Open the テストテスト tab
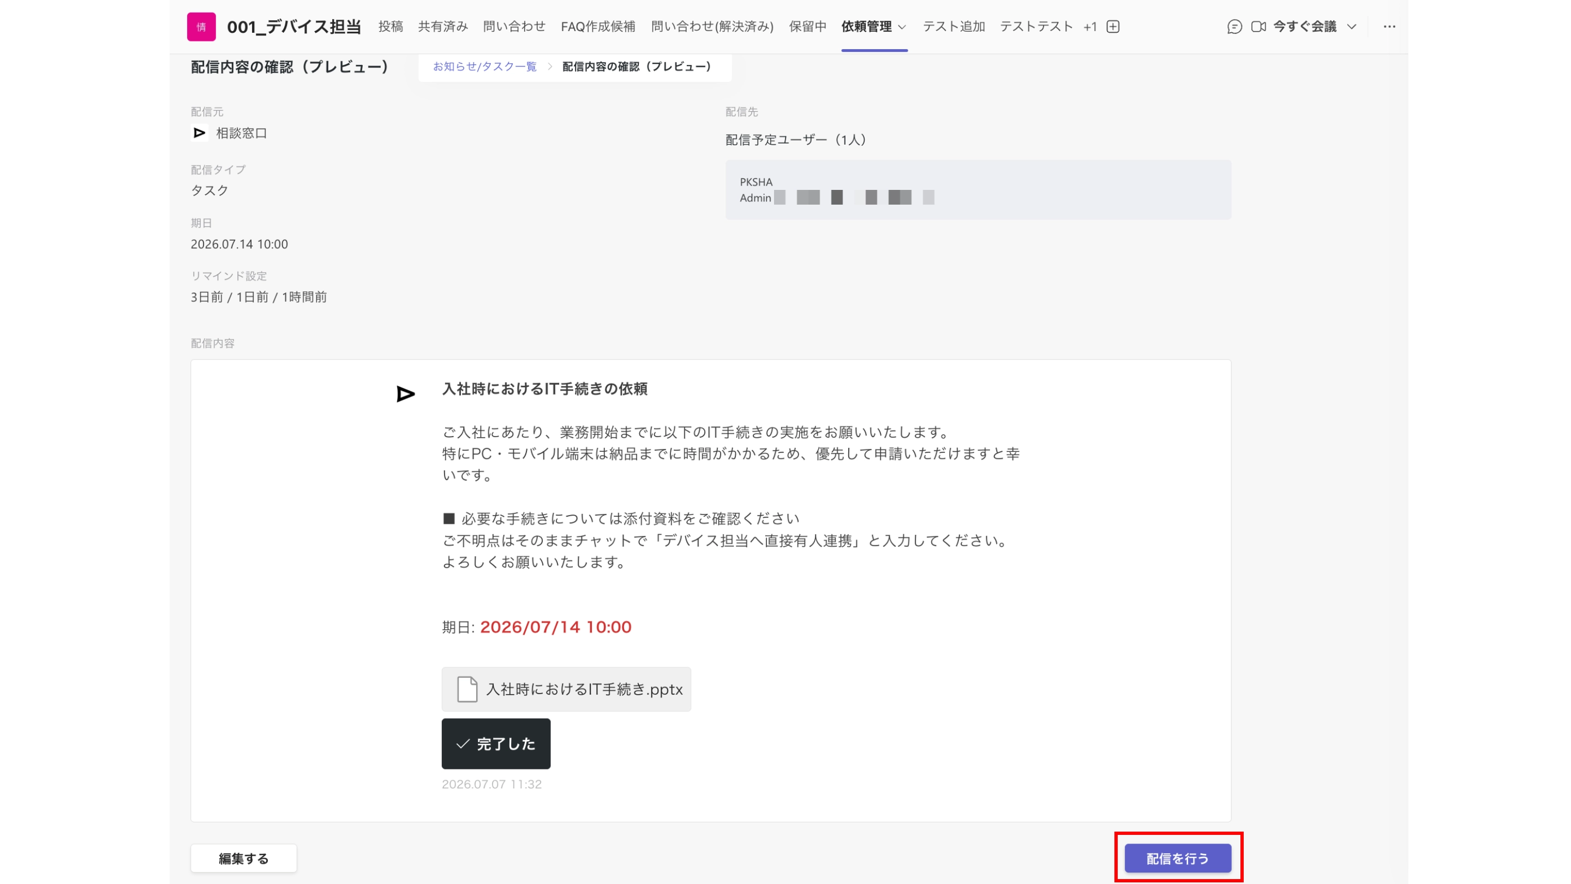 tap(1036, 27)
